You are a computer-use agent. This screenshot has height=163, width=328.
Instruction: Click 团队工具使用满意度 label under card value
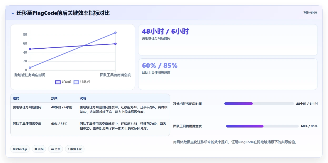tap(156, 73)
